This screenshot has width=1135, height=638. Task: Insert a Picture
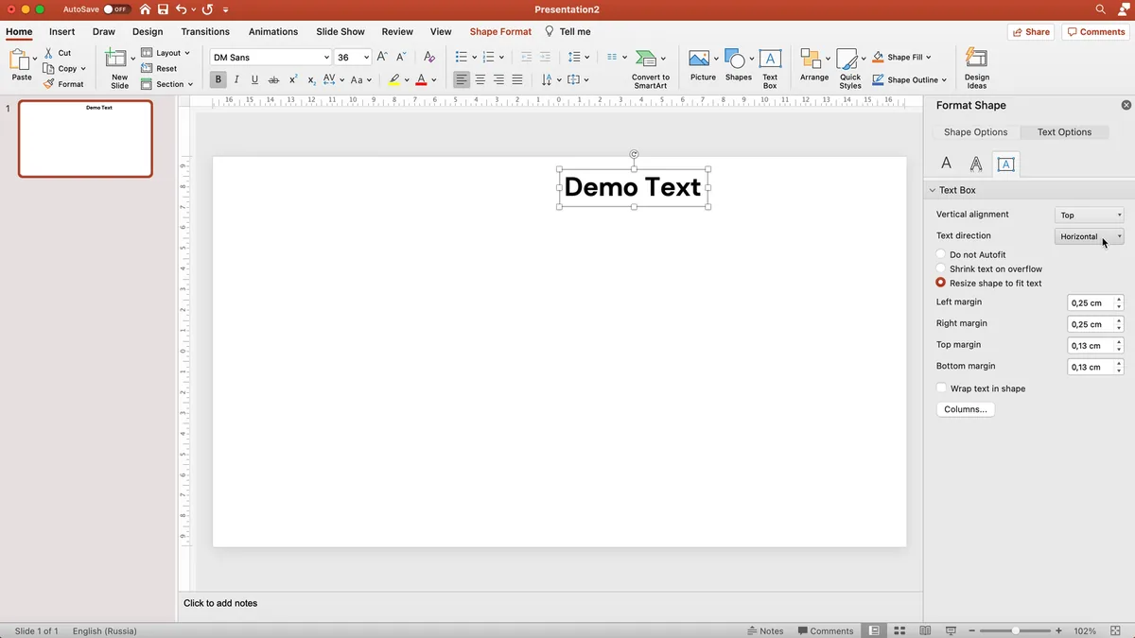pyautogui.click(x=703, y=65)
